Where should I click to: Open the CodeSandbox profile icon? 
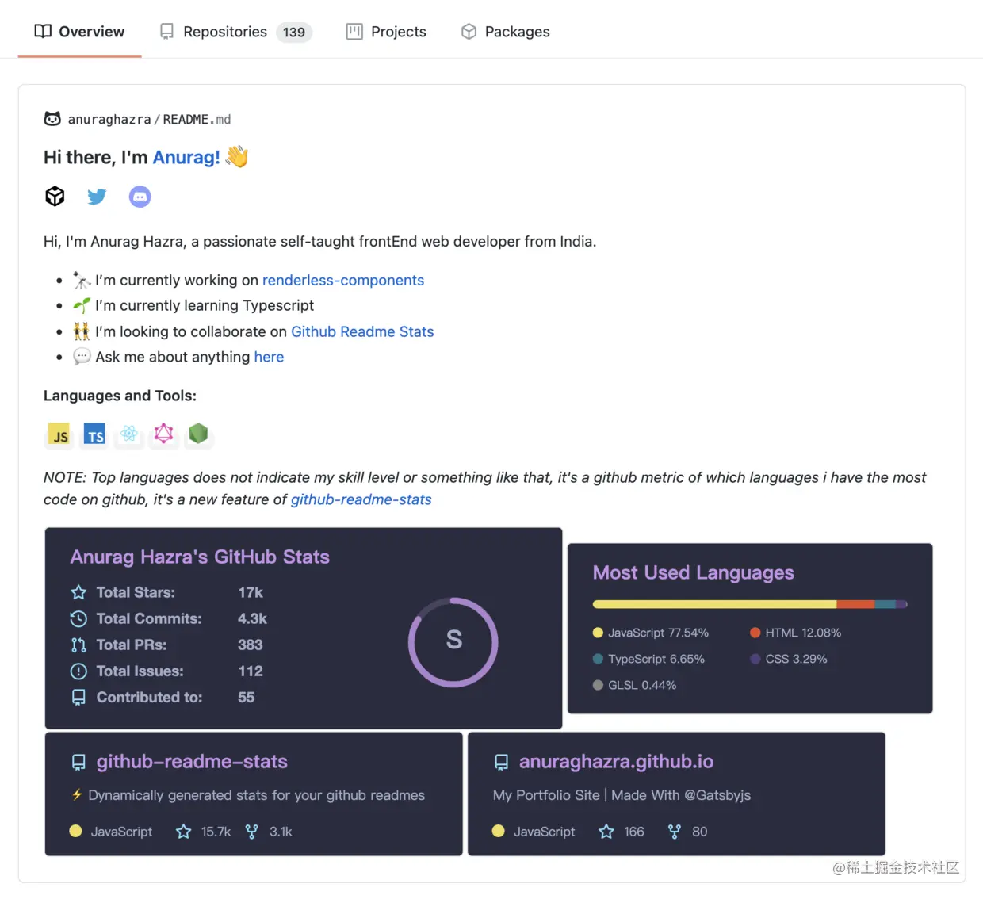(55, 196)
